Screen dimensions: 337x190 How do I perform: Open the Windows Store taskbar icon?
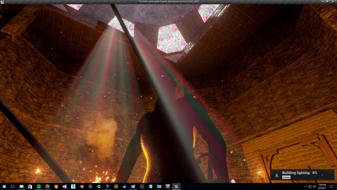coord(30,187)
